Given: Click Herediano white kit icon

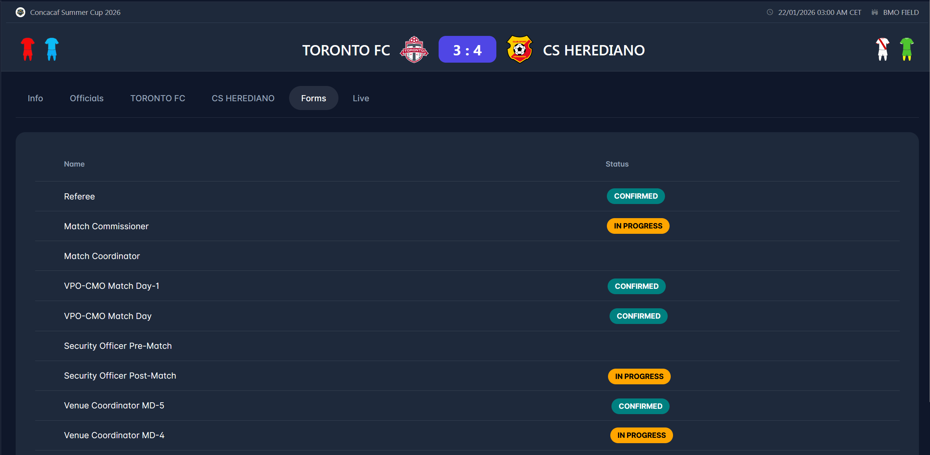Looking at the screenshot, I should point(883,49).
